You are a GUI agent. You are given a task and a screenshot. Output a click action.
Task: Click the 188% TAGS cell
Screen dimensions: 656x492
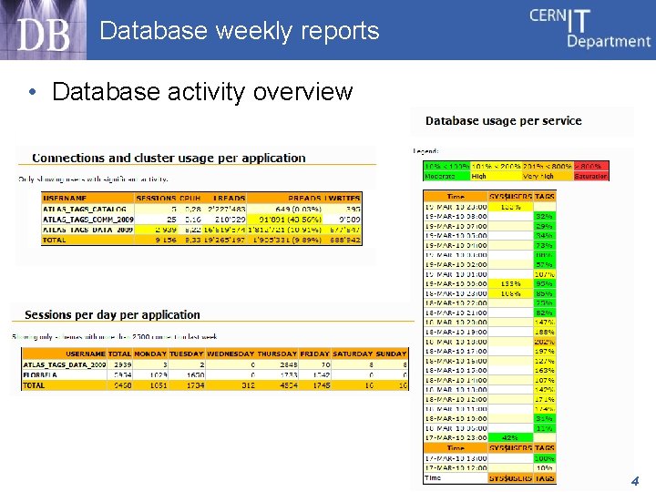coord(545,333)
